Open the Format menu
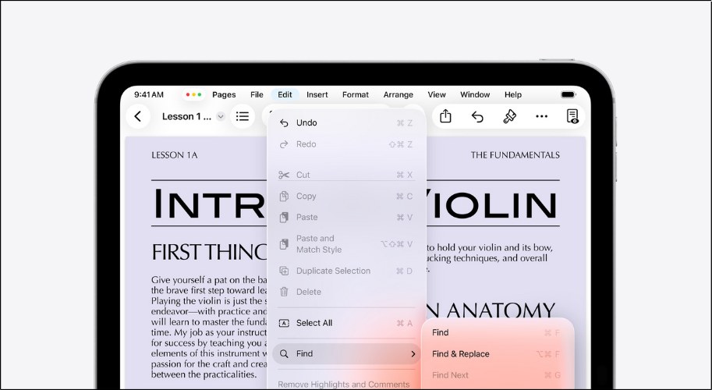The image size is (712, 390). tap(356, 94)
